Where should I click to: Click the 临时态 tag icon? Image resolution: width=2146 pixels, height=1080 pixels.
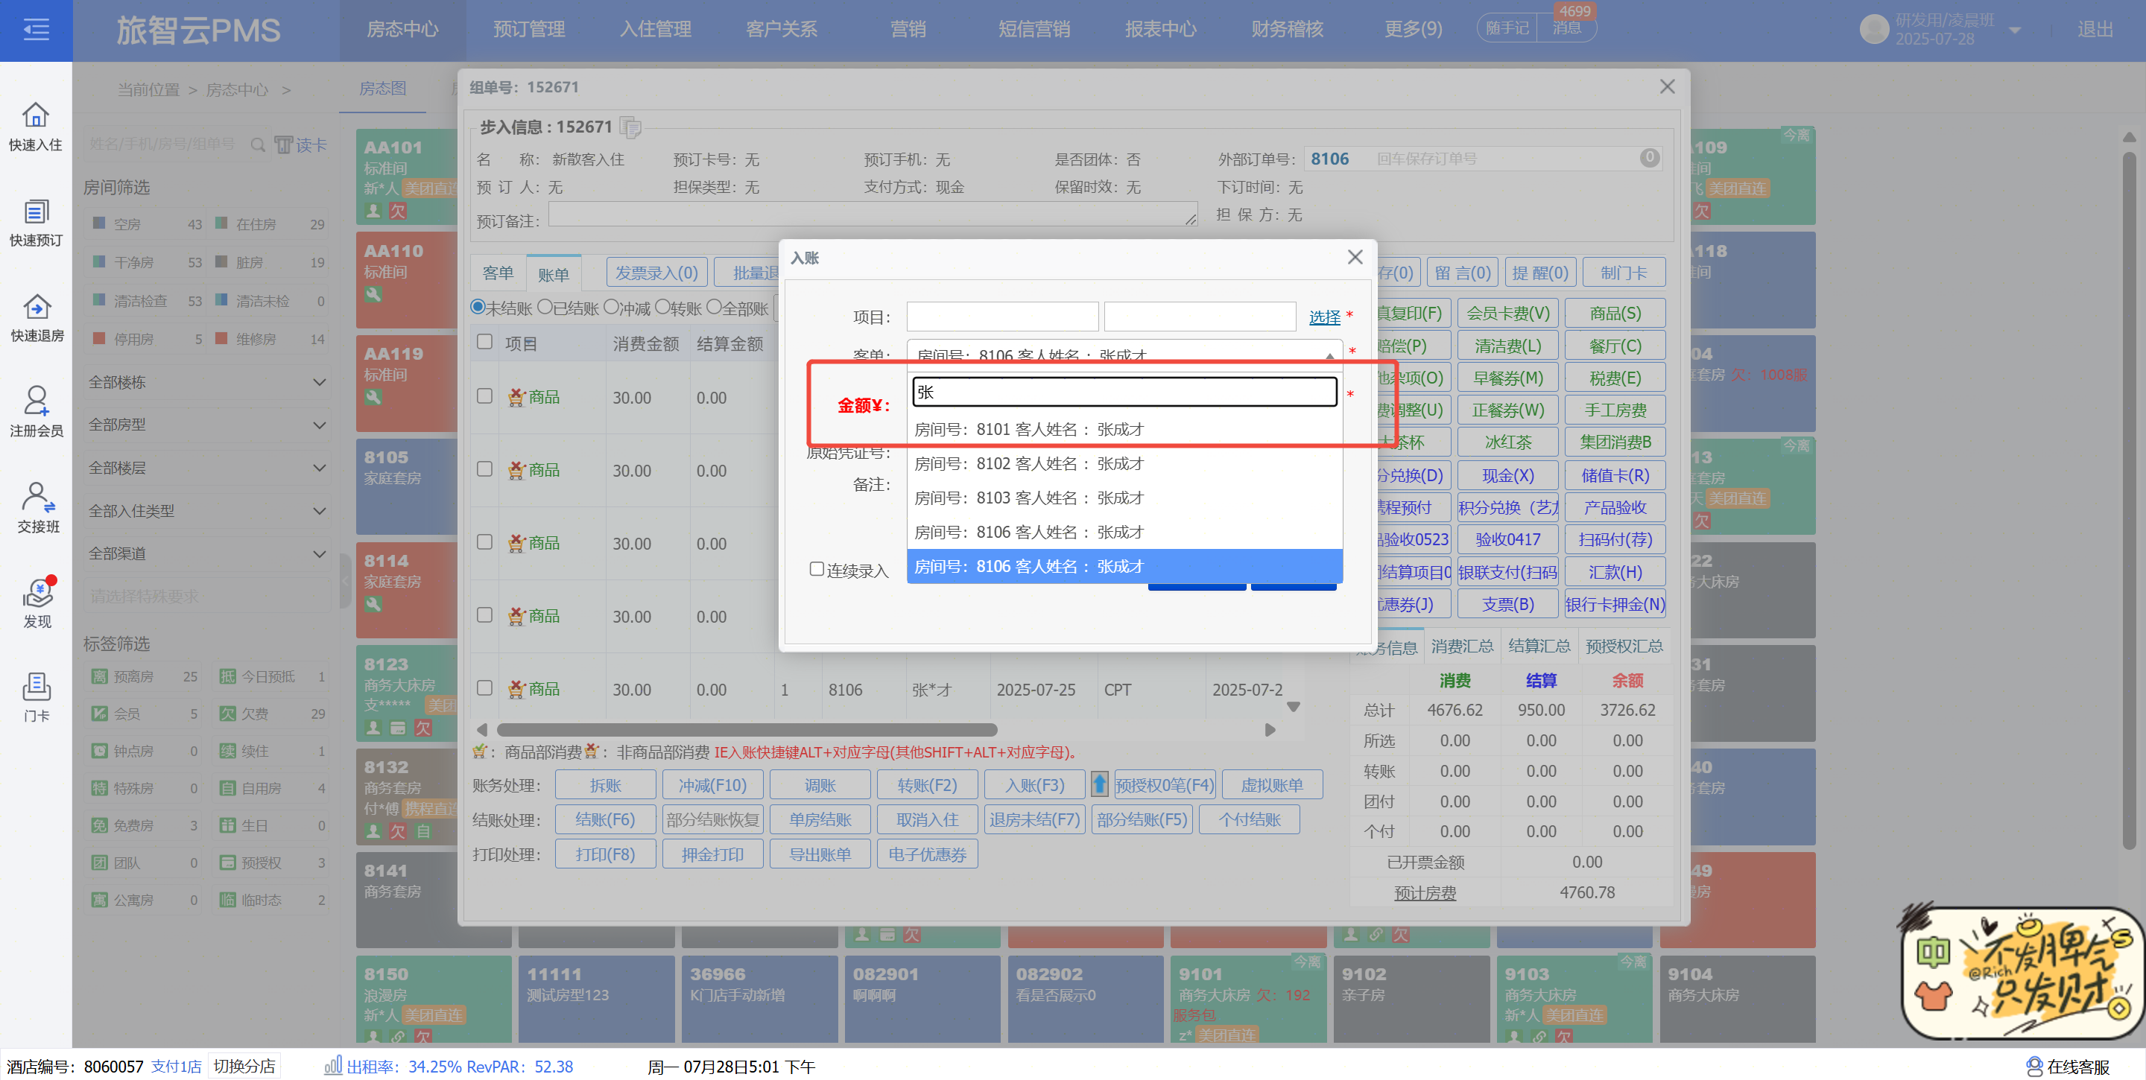(227, 900)
